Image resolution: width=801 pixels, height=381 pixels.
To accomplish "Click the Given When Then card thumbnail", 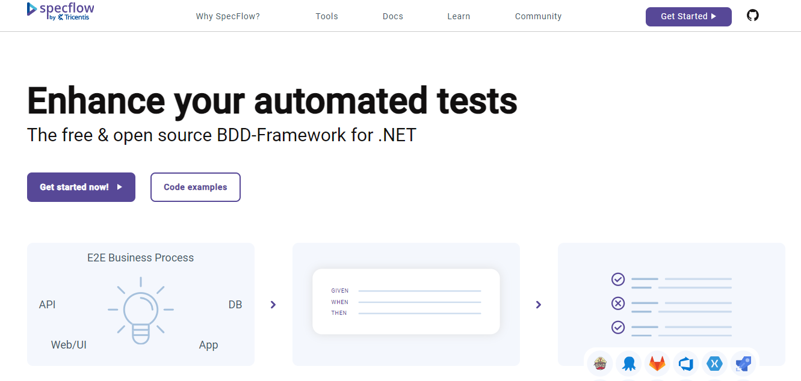I will pyautogui.click(x=406, y=302).
